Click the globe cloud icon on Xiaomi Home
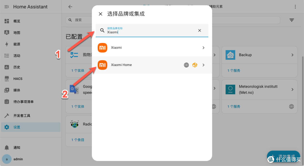The image size is (304, 166). click(x=186, y=65)
